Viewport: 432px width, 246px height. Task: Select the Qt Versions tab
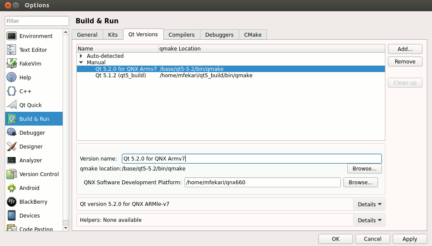click(x=143, y=35)
